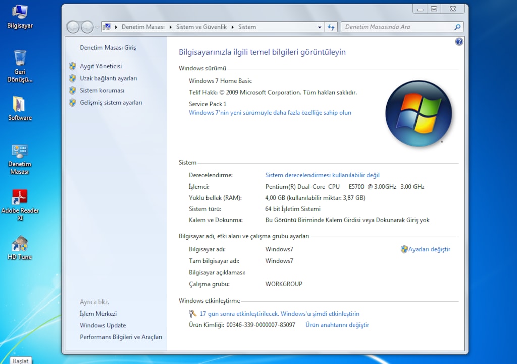Open the address bar history dropdown arrow

pyautogui.click(x=319, y=27)
